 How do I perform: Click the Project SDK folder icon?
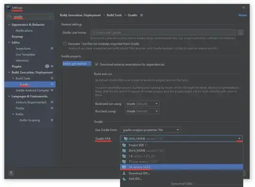coord(124,145)
